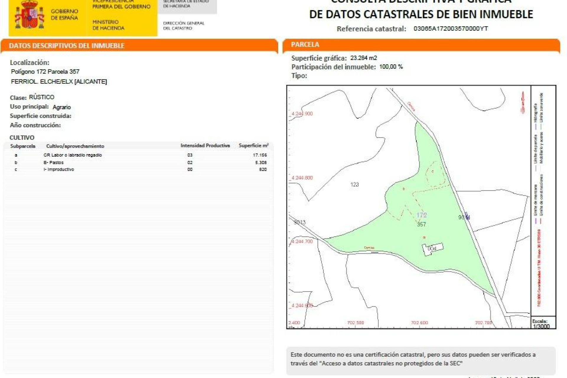Select 'Polígono 172 Parcela 357' text

coord(45,71)
